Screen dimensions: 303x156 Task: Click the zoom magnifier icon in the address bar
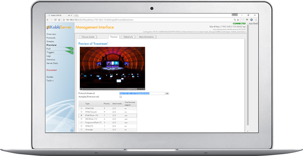(235, 20)
